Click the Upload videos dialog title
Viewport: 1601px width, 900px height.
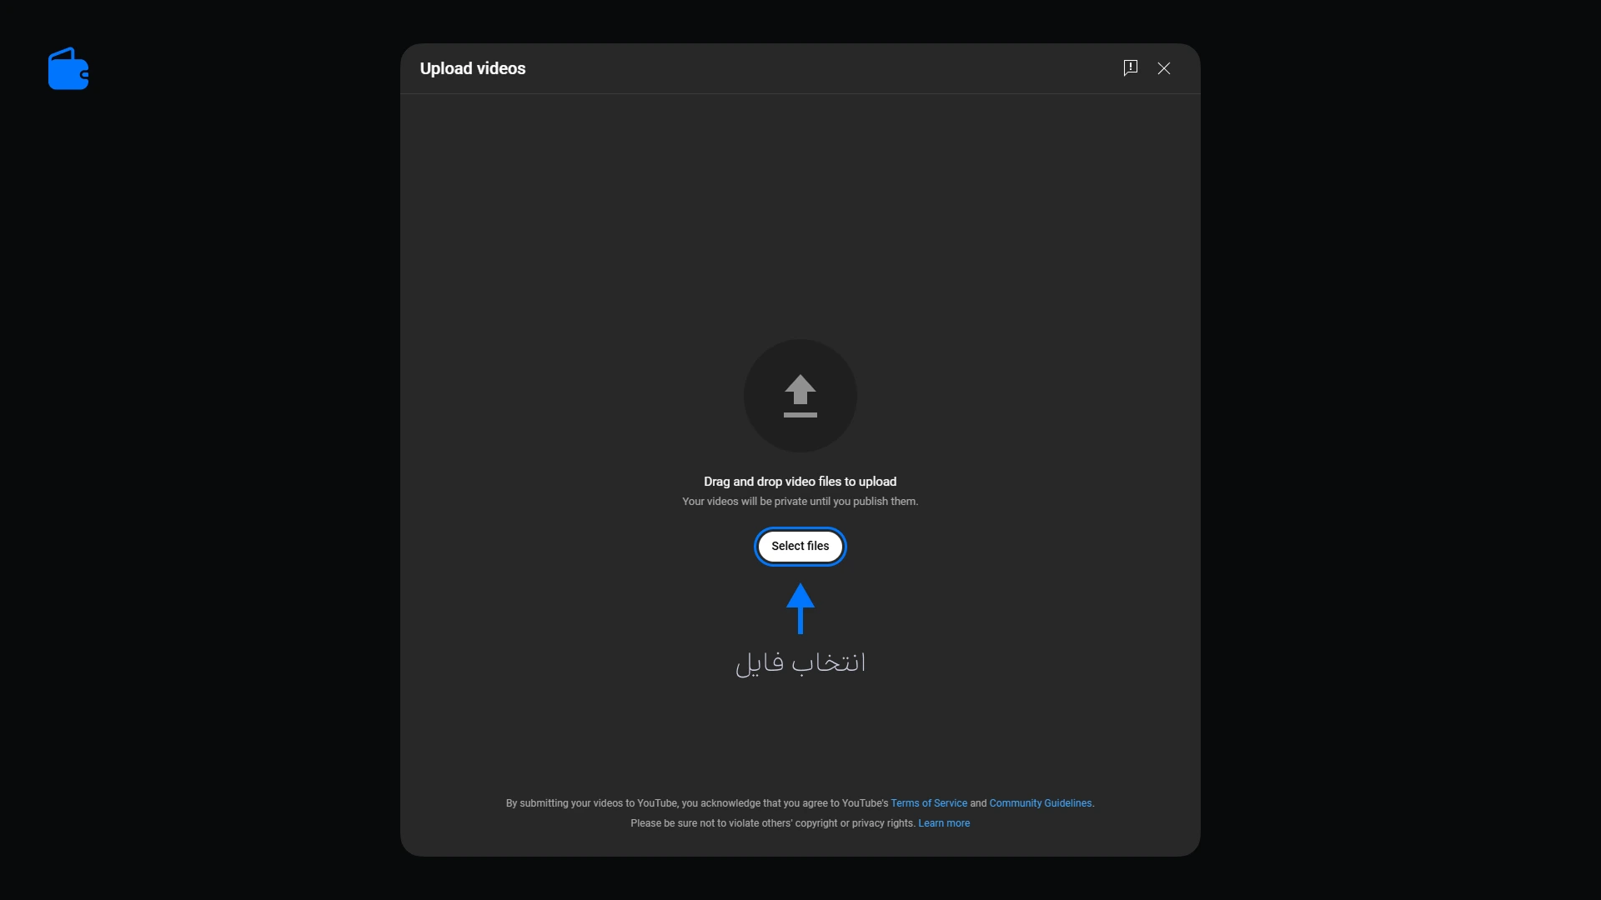click(473, 68)
